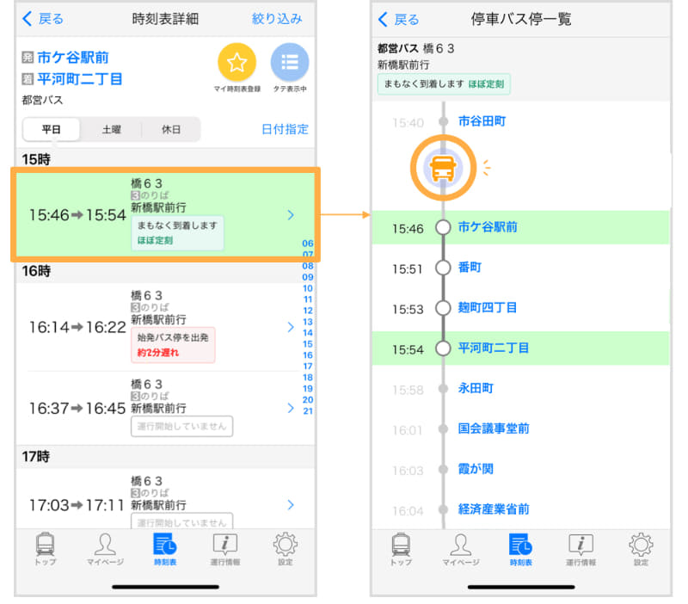
Task: Select 永田町 stop in list
Action: pyautogui.click(x=476, y=388)
